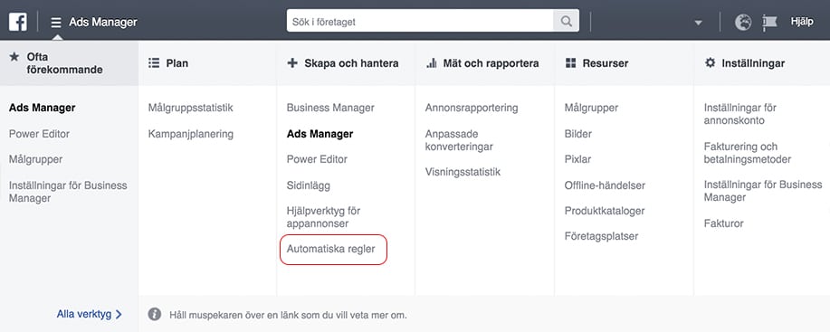Click the Skapa och hantera header text
The height and width of the screenshot is (332, 830).
351,63
